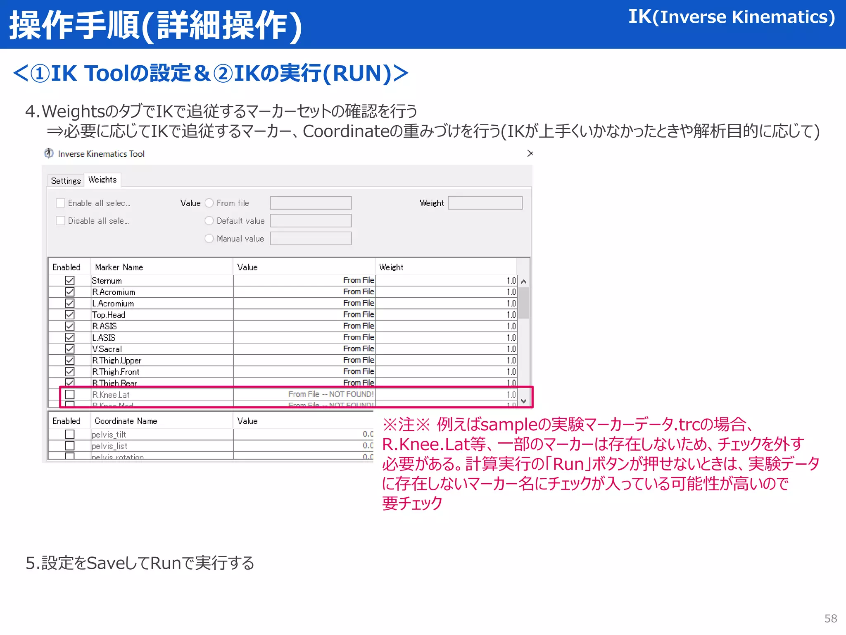Uncheck the R.ASIS marker checkbox
Image resolution: width=846 pixels, height=635 pixels.
click(70, 326)
